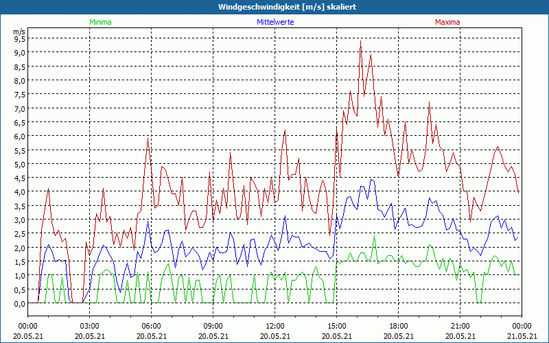
Task: Click the highest red Maxima peak above 9,0
Action: click(360, 41)
